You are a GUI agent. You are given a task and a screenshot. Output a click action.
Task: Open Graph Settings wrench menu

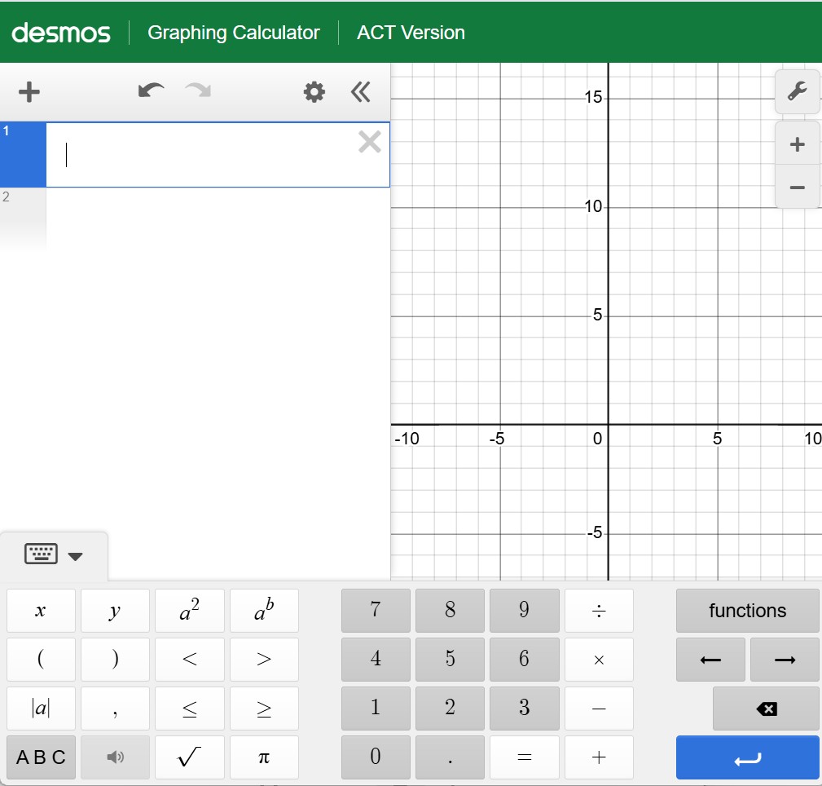click(x=797, y=92)
